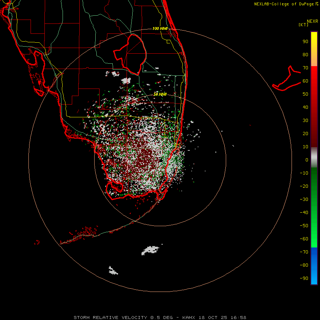Click the 10 value on the velocity scale

305,147
